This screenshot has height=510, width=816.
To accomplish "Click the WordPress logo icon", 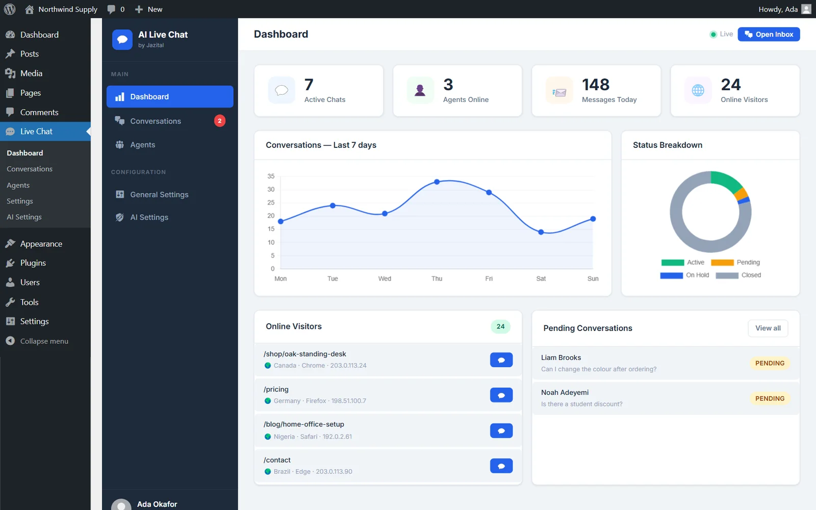I will 10,9.
